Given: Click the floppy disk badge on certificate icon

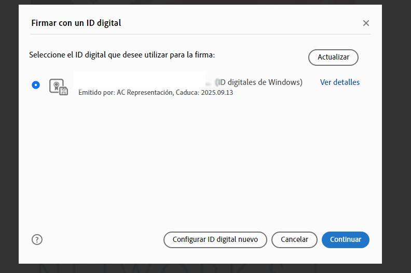Looking at the screenshot, I should tap(63, 91).
